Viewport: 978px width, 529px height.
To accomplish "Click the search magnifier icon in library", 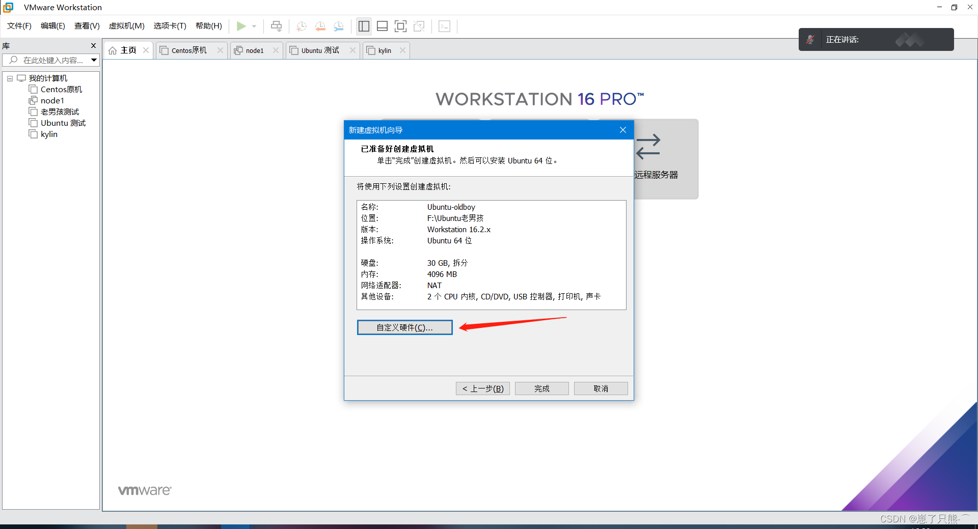I will coord(14,60).
